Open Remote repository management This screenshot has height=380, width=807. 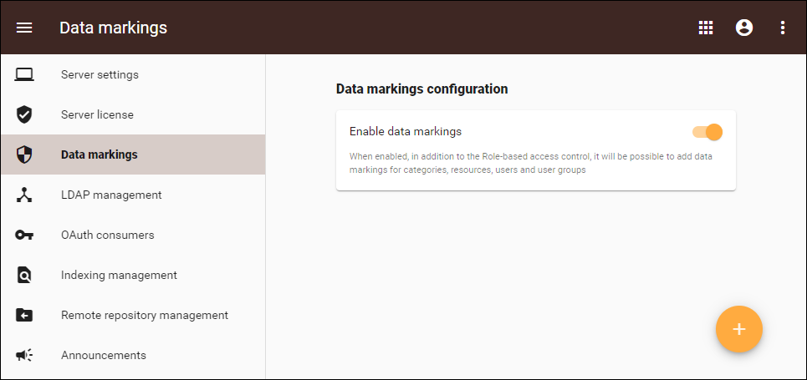[144, 315]
